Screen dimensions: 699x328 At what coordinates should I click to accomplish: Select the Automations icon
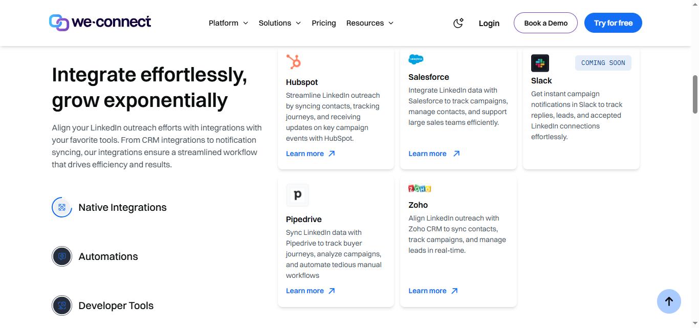pos(61,256)
